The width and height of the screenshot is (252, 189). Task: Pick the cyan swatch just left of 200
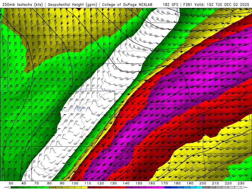coord(199,187)
